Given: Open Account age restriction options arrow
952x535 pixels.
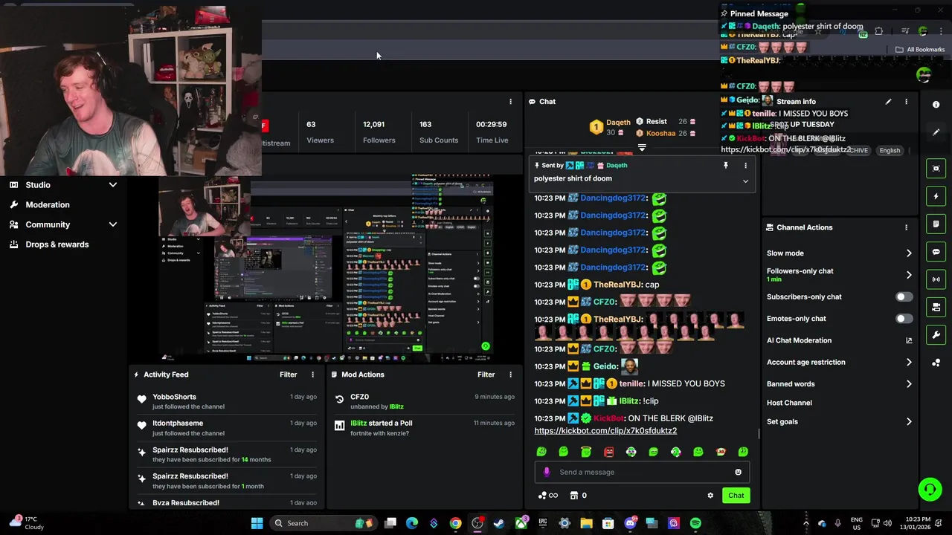Looking at the screenshot, I should point(909,363).
